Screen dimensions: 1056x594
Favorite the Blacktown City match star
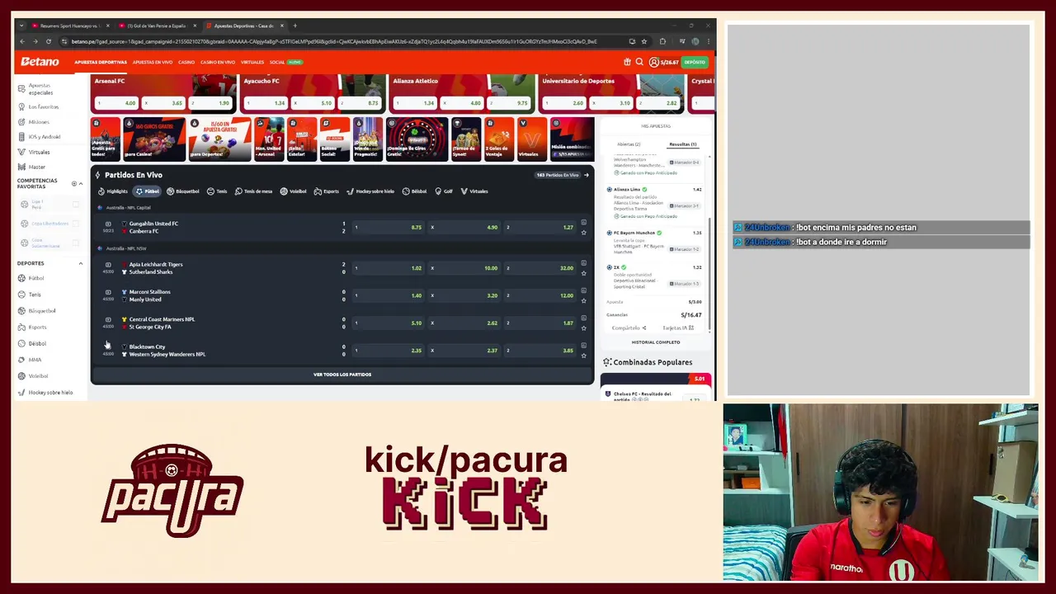[583, 356]
